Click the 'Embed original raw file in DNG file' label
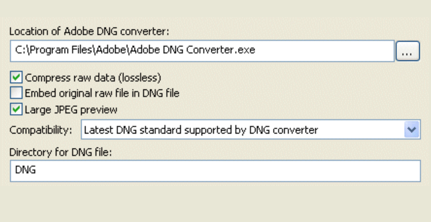Viewport: 431px width, 222px height. click(x=102, y=94)
